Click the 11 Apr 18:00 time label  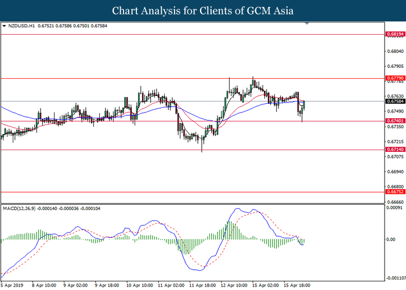[x=202, y=286]
